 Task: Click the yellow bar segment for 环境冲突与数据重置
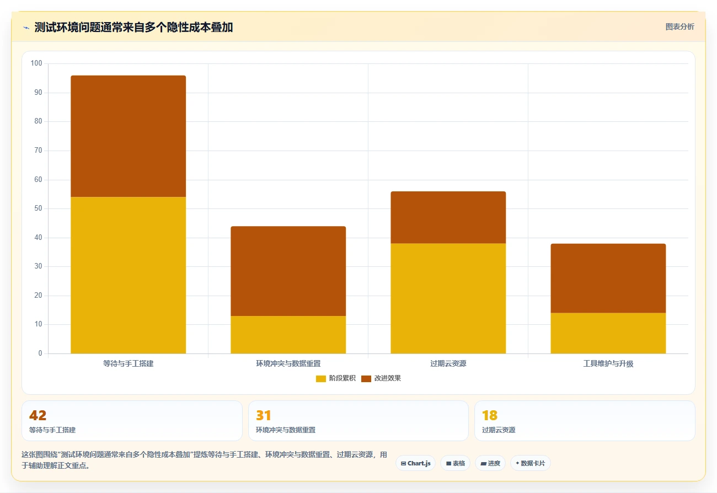[288, 335]
